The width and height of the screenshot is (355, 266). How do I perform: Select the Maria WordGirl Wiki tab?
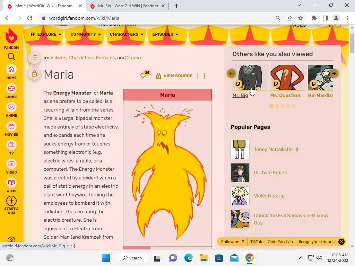(x=44, y=6)
